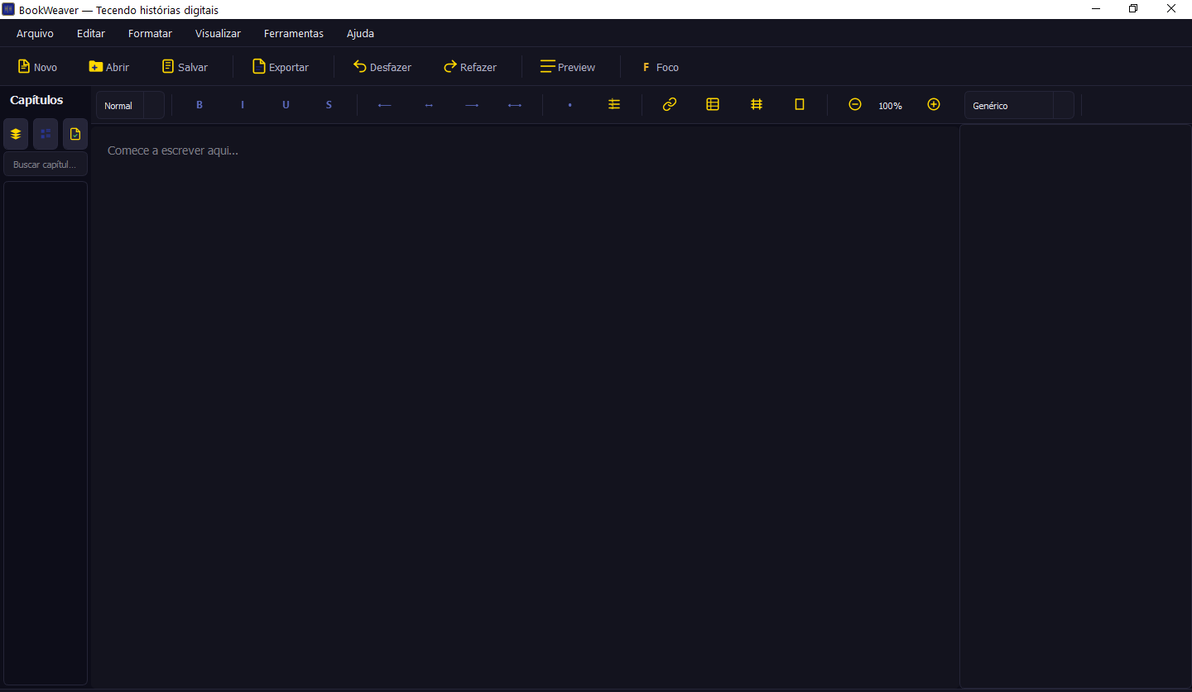Screen dimensions: 1192x692
Task: Save the book with Salvar
Action: (x=185, y=67)
